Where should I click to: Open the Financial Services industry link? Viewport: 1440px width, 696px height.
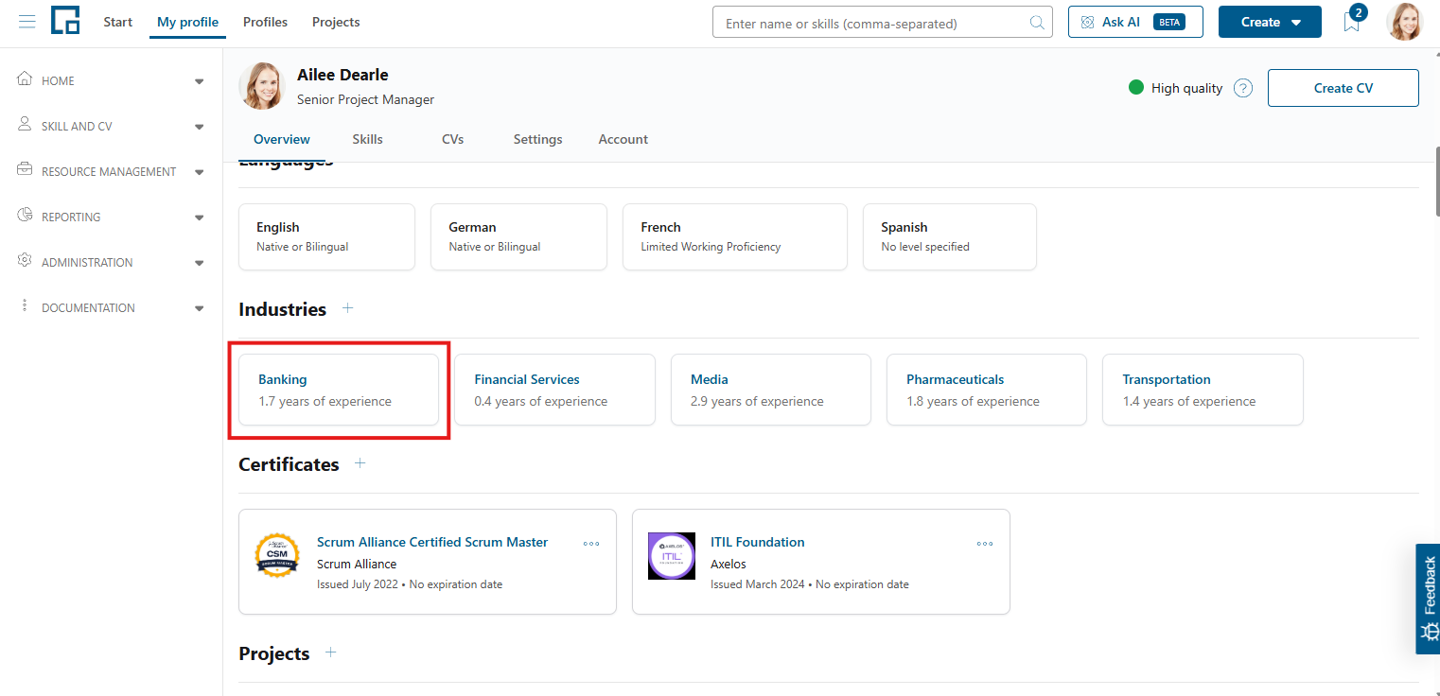[527, 379]
